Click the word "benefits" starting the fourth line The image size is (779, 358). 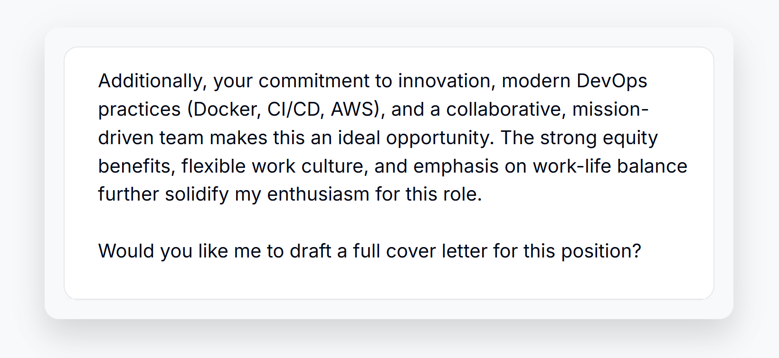[x=134, y=166]
